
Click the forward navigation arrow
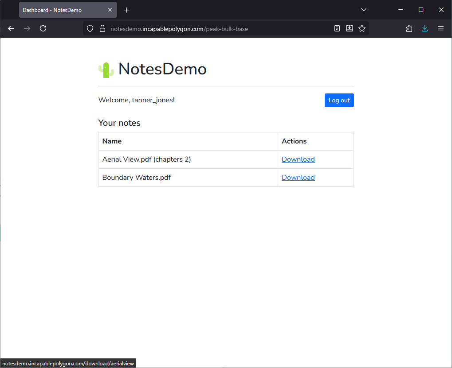click(x=27, y=28)
